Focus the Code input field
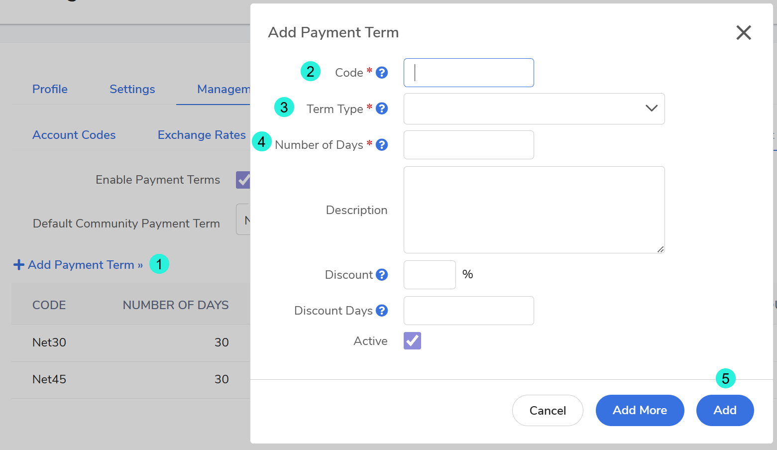 468,73
